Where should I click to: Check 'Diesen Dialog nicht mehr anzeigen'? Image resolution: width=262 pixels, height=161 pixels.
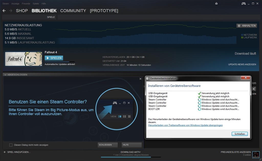coord(11,145)
